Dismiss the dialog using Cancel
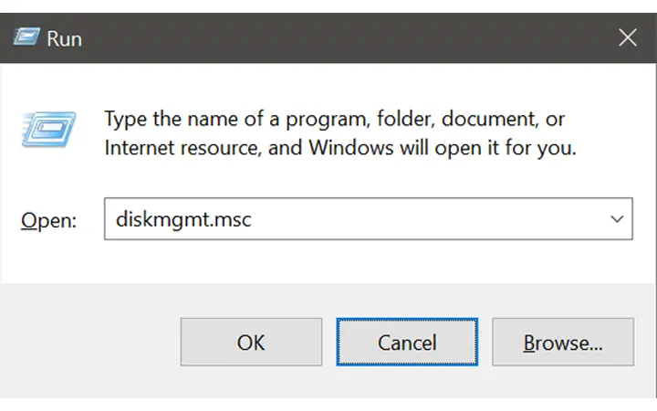Image resolution: width=657 pixels, height=411 pixels. [407, 342]
